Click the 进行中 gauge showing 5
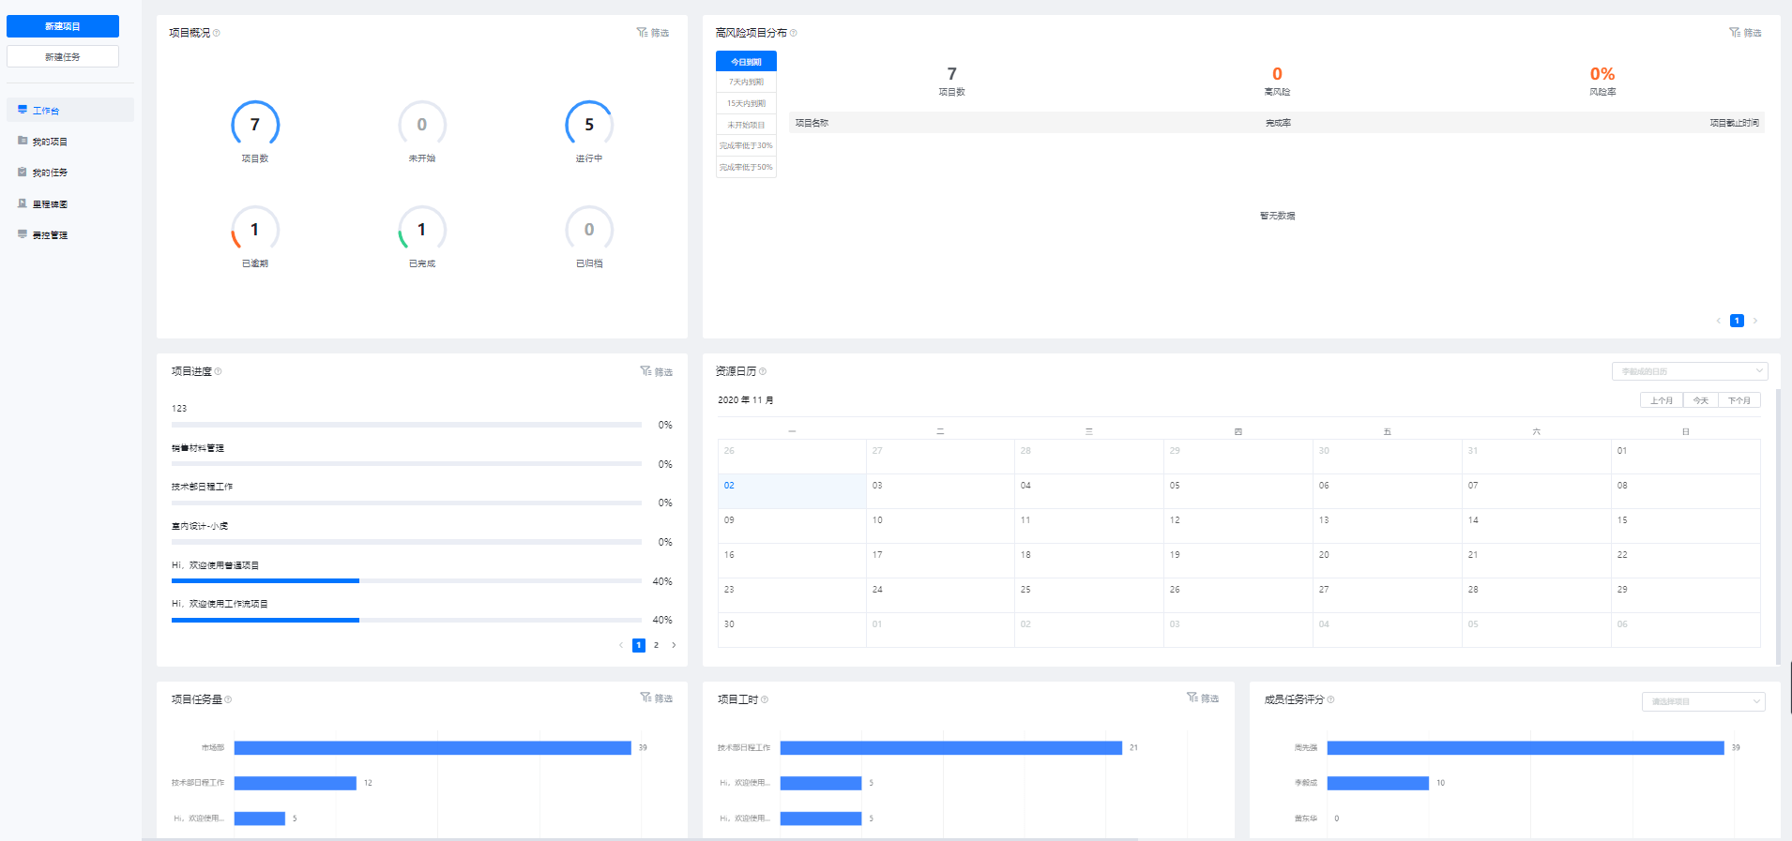 (x=589, y=125)
